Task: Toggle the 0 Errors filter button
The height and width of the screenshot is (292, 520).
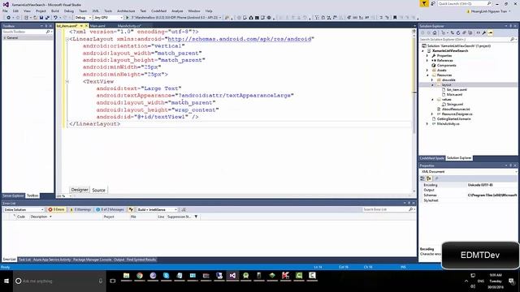Action: coord(56,209)
